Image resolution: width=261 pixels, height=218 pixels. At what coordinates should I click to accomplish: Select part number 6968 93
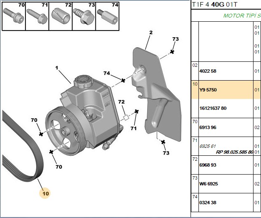(x=208, y=165)
